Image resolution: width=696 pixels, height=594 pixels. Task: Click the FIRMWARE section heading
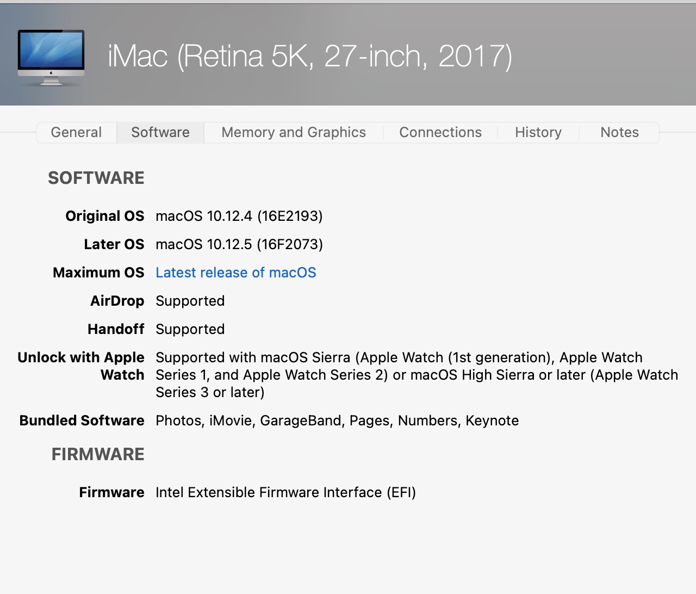tap(98, 454)
